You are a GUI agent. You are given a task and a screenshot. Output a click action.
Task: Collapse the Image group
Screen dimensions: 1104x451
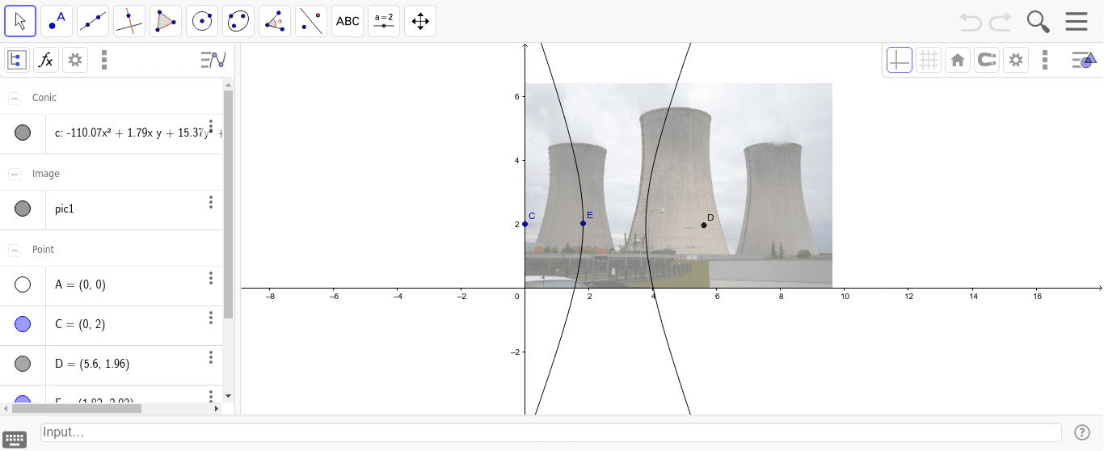15,174
